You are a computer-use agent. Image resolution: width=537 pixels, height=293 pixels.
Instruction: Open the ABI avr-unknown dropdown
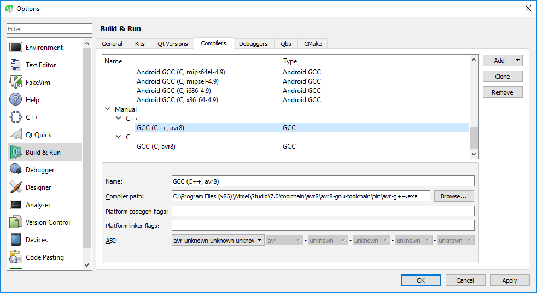point(218,241)
